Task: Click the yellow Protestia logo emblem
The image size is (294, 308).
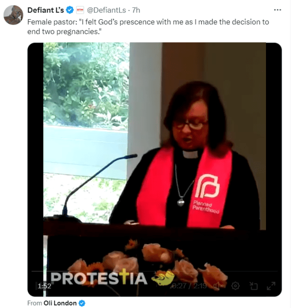Action: [x=163, y=278]
